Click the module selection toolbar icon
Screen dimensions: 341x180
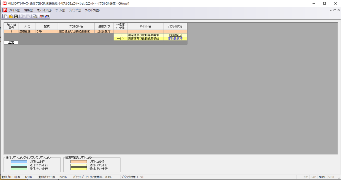[x=35, y=16]
